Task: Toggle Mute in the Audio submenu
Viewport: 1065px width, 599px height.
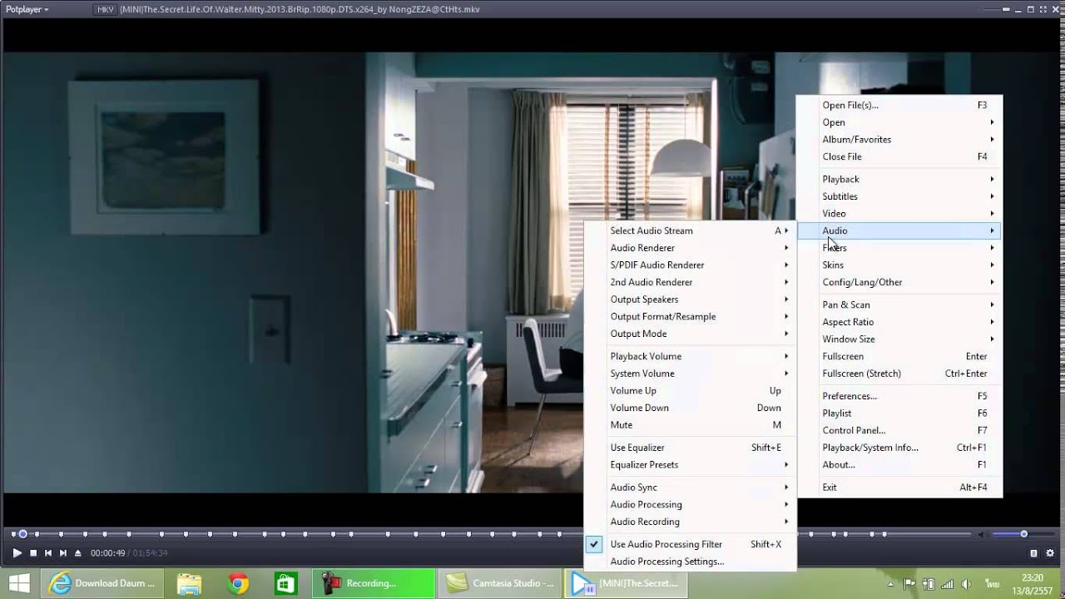Action: [x=690, y=425]
